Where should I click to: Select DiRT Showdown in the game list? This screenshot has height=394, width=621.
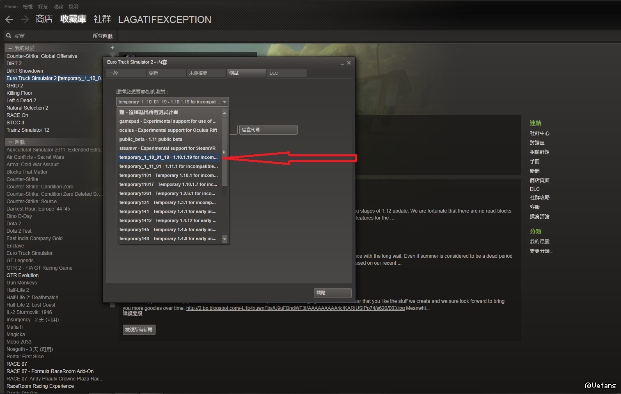[x=25, y=71]
